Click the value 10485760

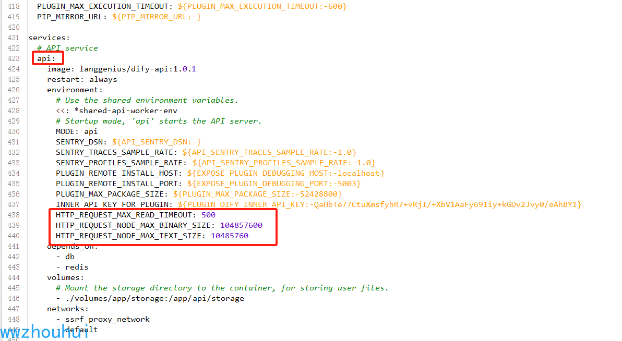[x=230, y=236]
